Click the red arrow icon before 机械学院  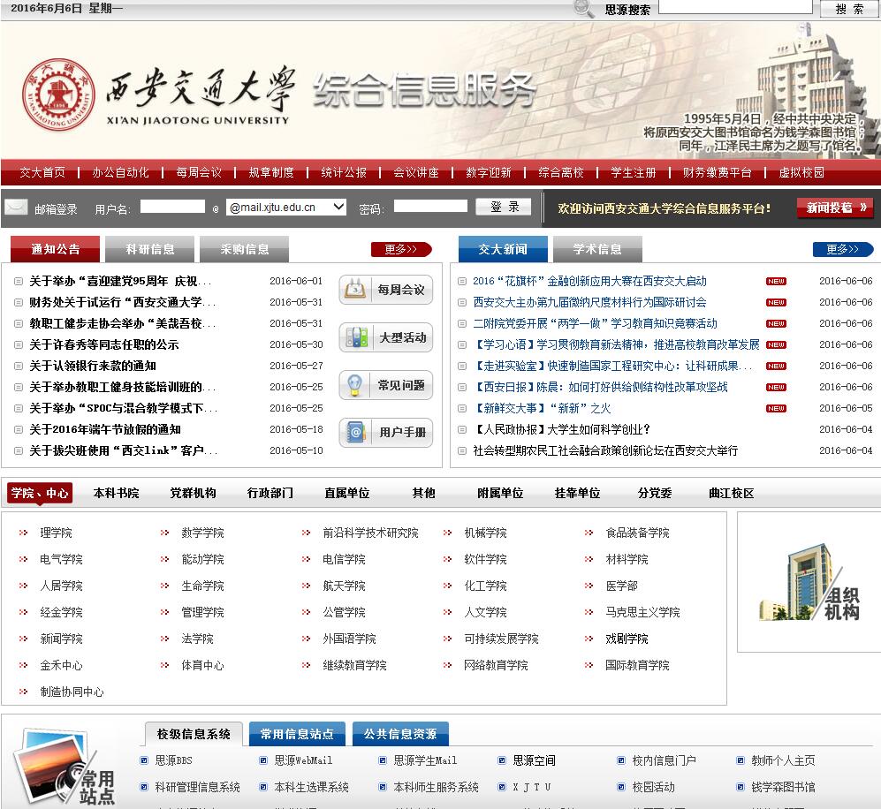pyautogui.click(x=447, y=533)
